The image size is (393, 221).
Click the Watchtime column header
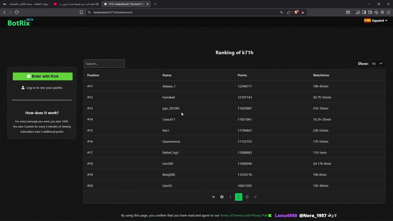(x=321, y=75)
